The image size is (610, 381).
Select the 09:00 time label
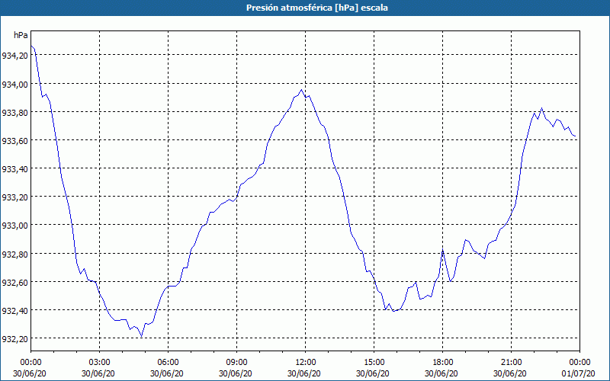[236, 363]
